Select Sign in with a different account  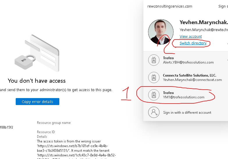click(x=187, y=113)
